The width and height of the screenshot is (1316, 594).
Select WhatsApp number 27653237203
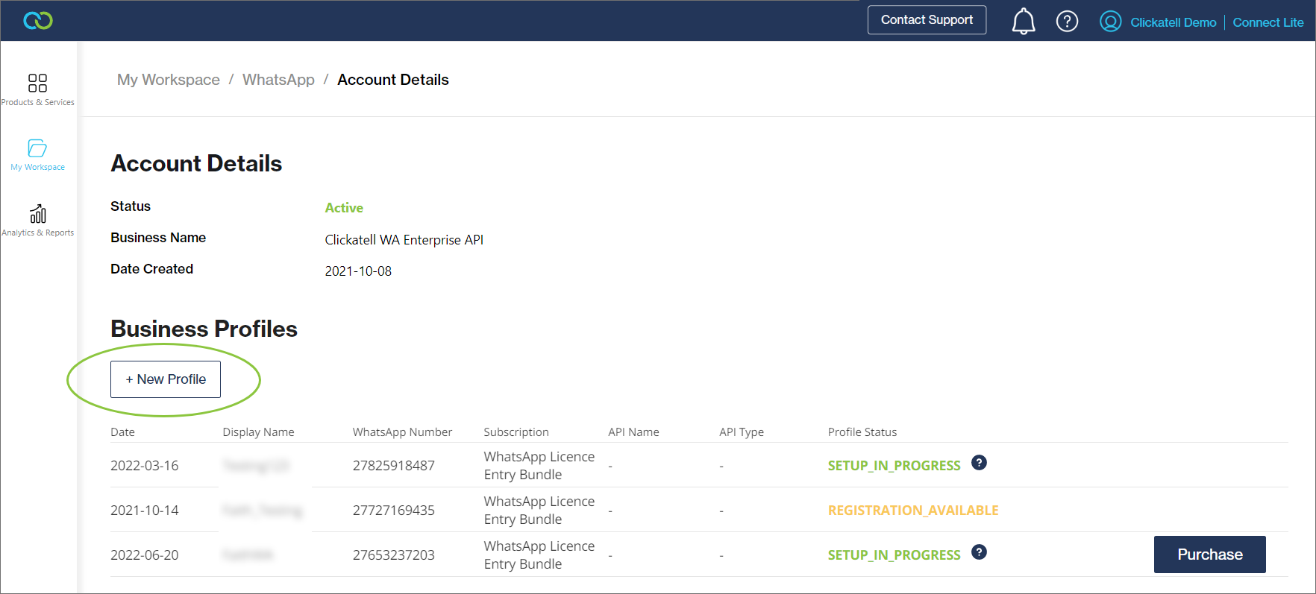click(394, 555)
